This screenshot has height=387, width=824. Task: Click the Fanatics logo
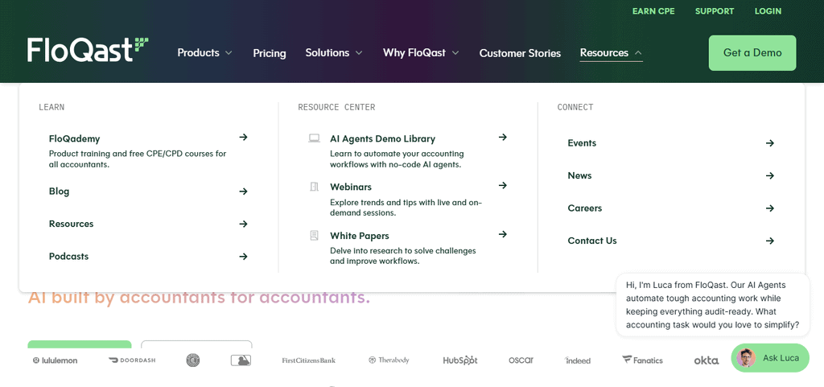point(642,360)
